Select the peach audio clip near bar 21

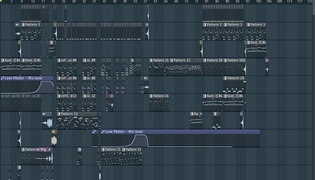54,140
